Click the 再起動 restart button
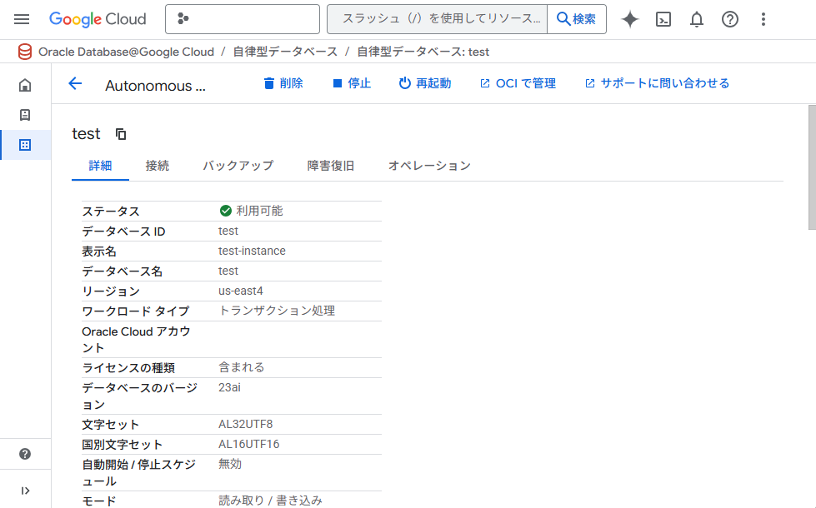The height and width of the screenshot is (508, 816). (425, 83)
